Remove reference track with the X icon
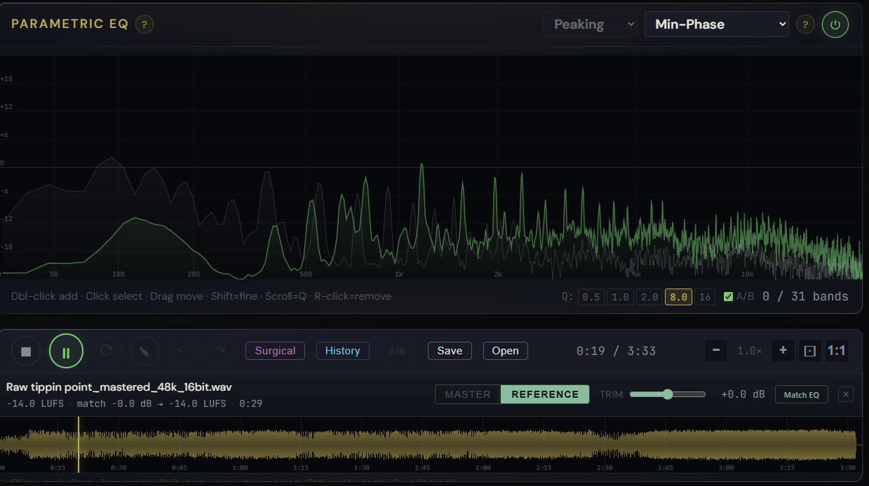This screenshot has height=486, width=869. pyautogui.click(x=846, y=395)
